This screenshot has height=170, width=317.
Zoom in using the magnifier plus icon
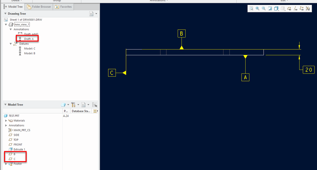point(257,9)
